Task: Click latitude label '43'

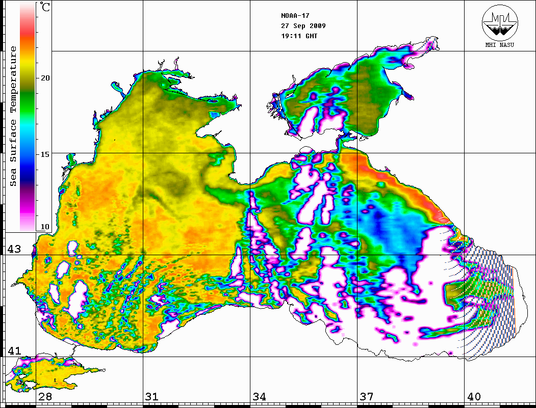Action: click(14, 249)
